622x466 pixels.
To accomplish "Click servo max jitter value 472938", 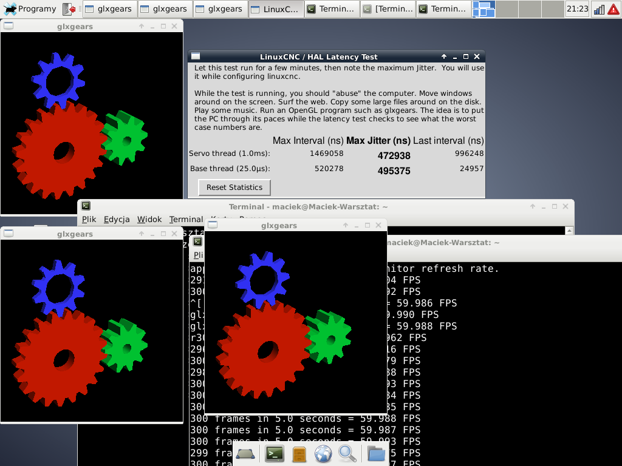I will click(x=394, y=156).
